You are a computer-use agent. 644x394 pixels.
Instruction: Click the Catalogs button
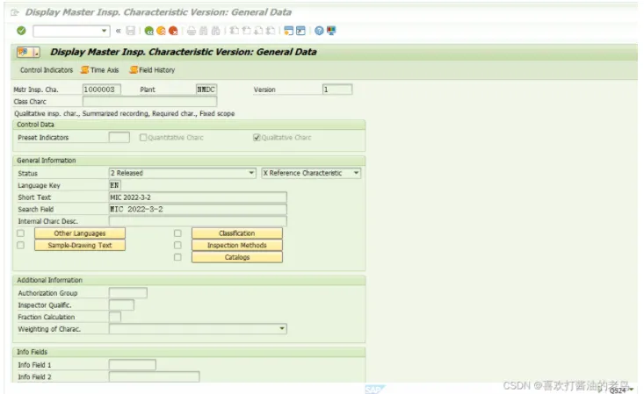tap(237, 257)
